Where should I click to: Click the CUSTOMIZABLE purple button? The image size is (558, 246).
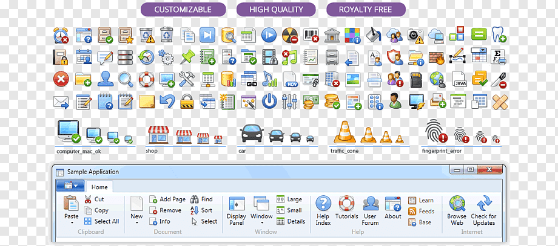[183, 10]
